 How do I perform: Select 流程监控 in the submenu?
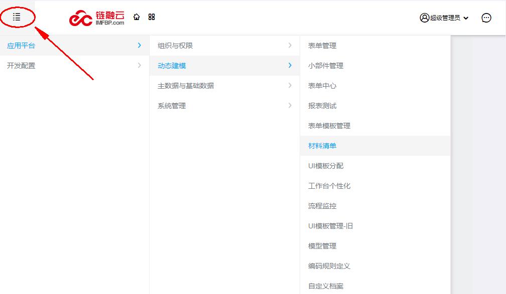click(x=323, y=205)
